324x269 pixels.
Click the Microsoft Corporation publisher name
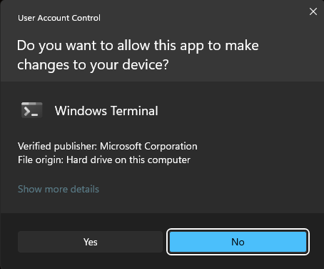(148, 146)
